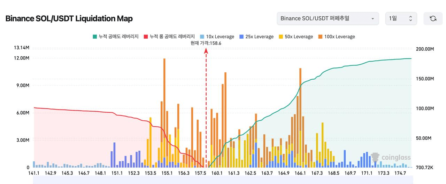The height and width of the screenshot is (184, 446).
Task: Click the 6.00M left axis label
Action: point(23,113)
